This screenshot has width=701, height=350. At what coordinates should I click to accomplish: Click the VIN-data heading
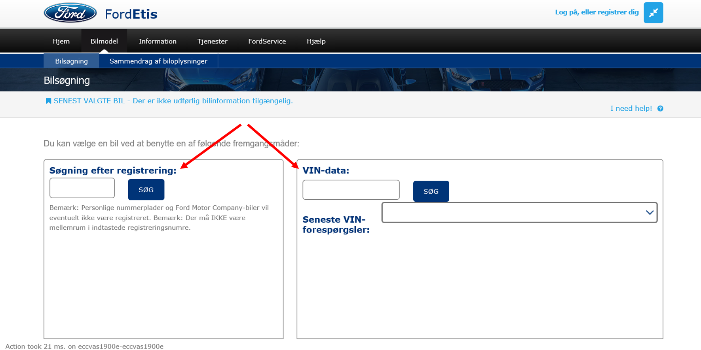[326, 170]
